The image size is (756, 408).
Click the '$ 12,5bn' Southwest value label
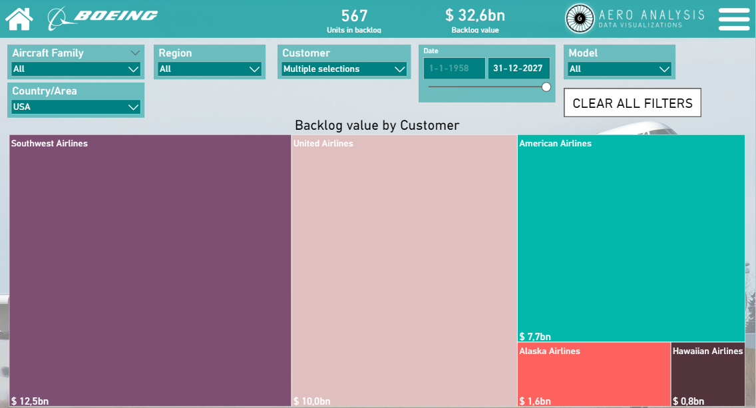30,401
